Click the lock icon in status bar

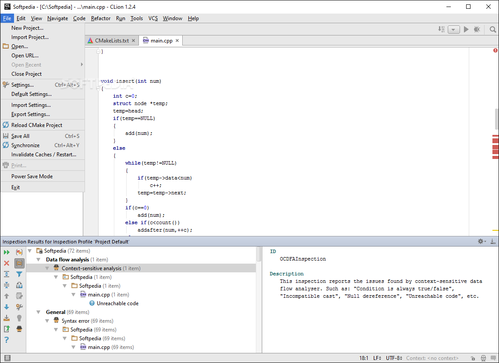[x=473, y=358]
